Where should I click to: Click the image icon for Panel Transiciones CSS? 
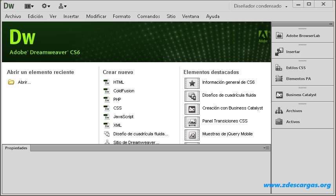click(192, 122)
